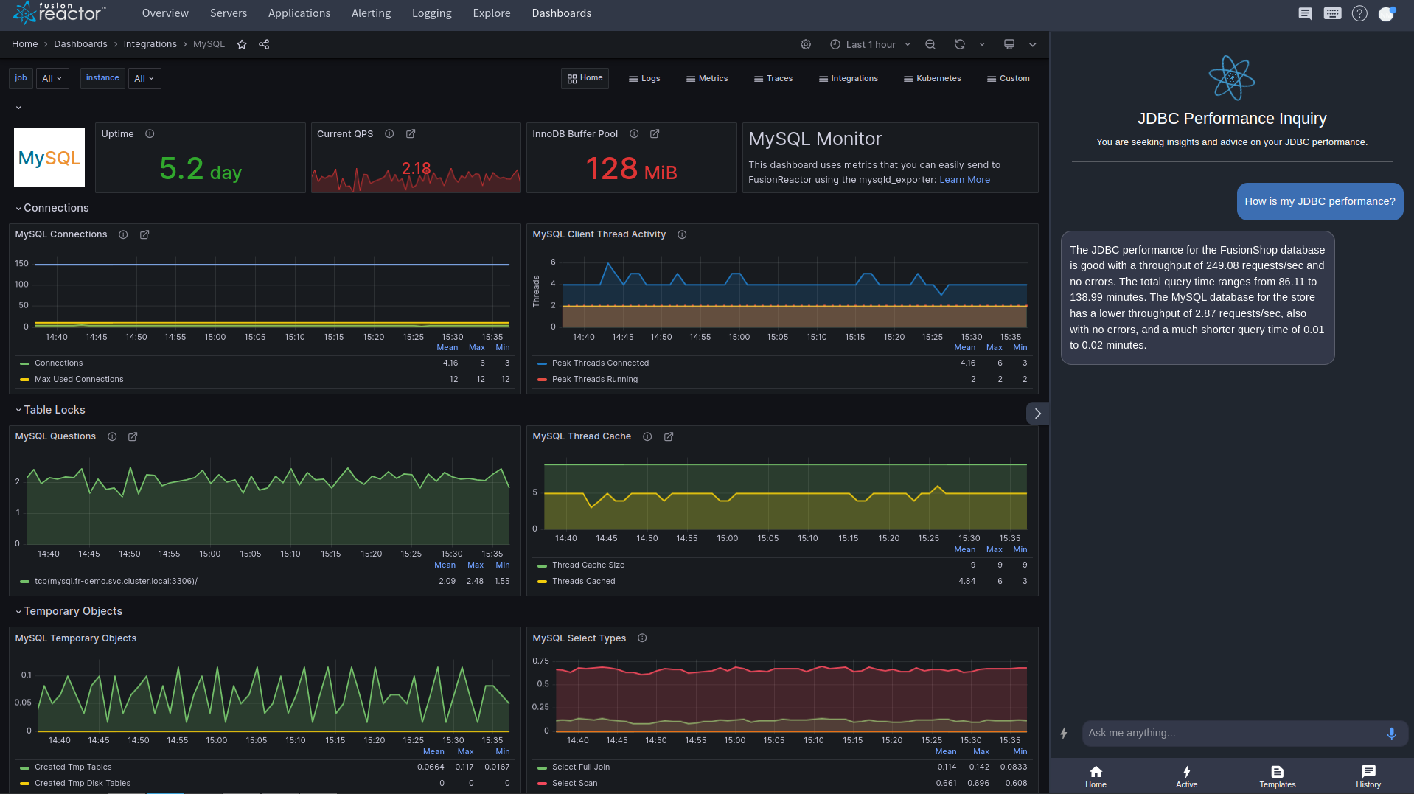Open the Alerting menu
The height and width of the screenshot is (794, 1414).
click(371, 13)
